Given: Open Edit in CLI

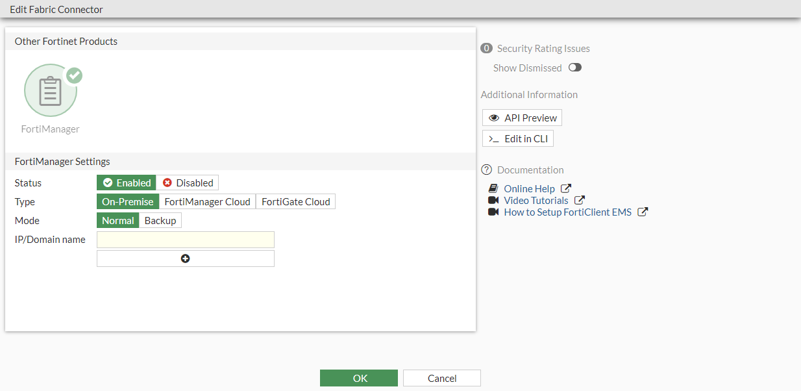Looking at the screenshot, I should coord(518,139).
